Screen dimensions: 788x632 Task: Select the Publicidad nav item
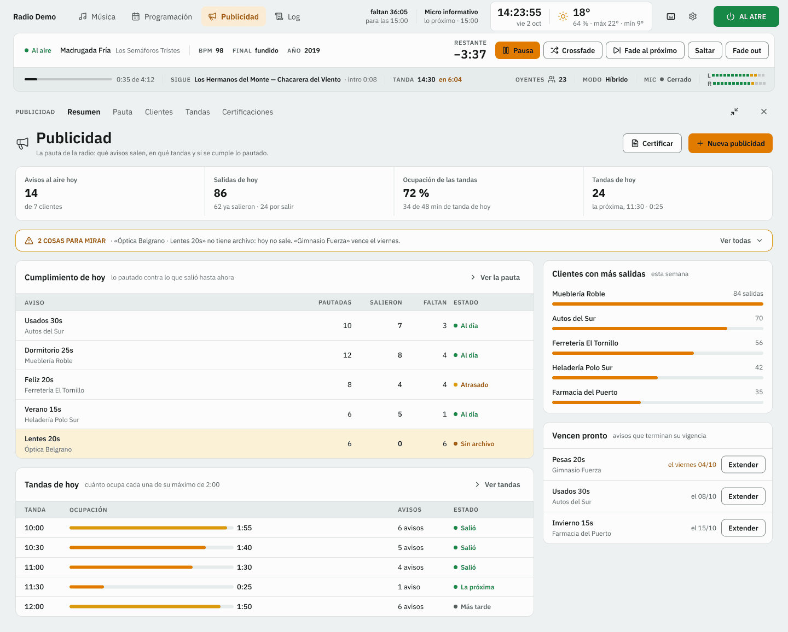click(x=234, y=16)
